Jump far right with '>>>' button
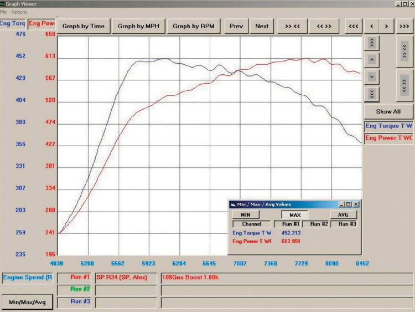The height and width of the screenshot is (312, 415). click(404, 25)
